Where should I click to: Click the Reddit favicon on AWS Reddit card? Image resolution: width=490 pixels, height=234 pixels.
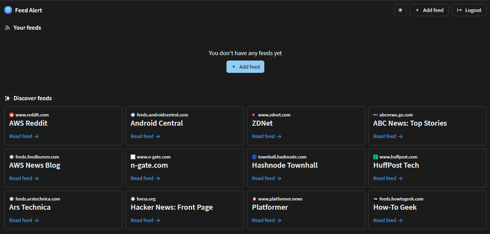[x=12, y=115]
